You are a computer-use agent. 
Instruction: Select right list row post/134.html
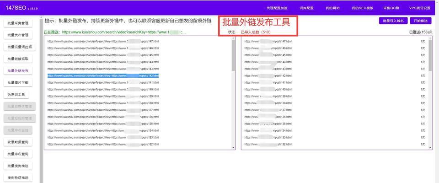click(268, 130)
